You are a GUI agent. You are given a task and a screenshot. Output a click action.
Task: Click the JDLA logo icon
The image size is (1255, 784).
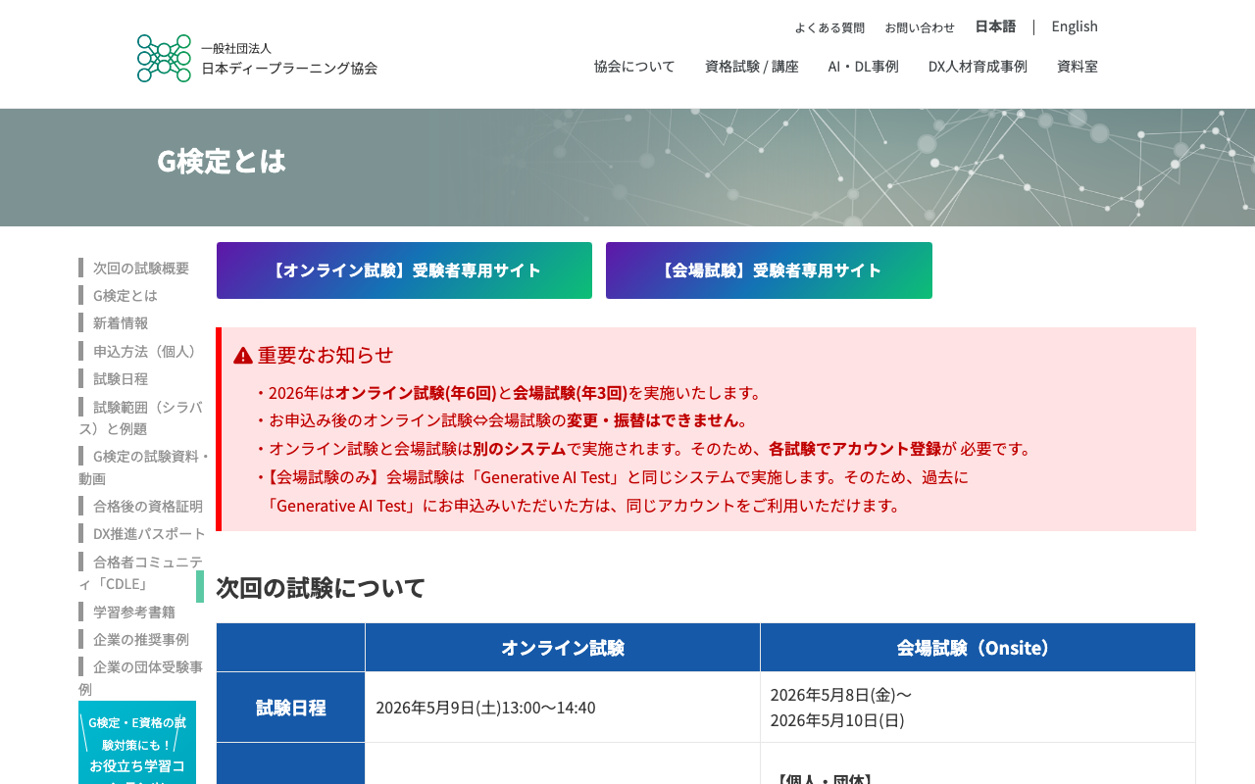click(163, 57)
